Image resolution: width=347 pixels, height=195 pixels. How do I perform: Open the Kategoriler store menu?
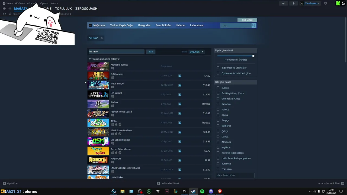pos(144,25)
